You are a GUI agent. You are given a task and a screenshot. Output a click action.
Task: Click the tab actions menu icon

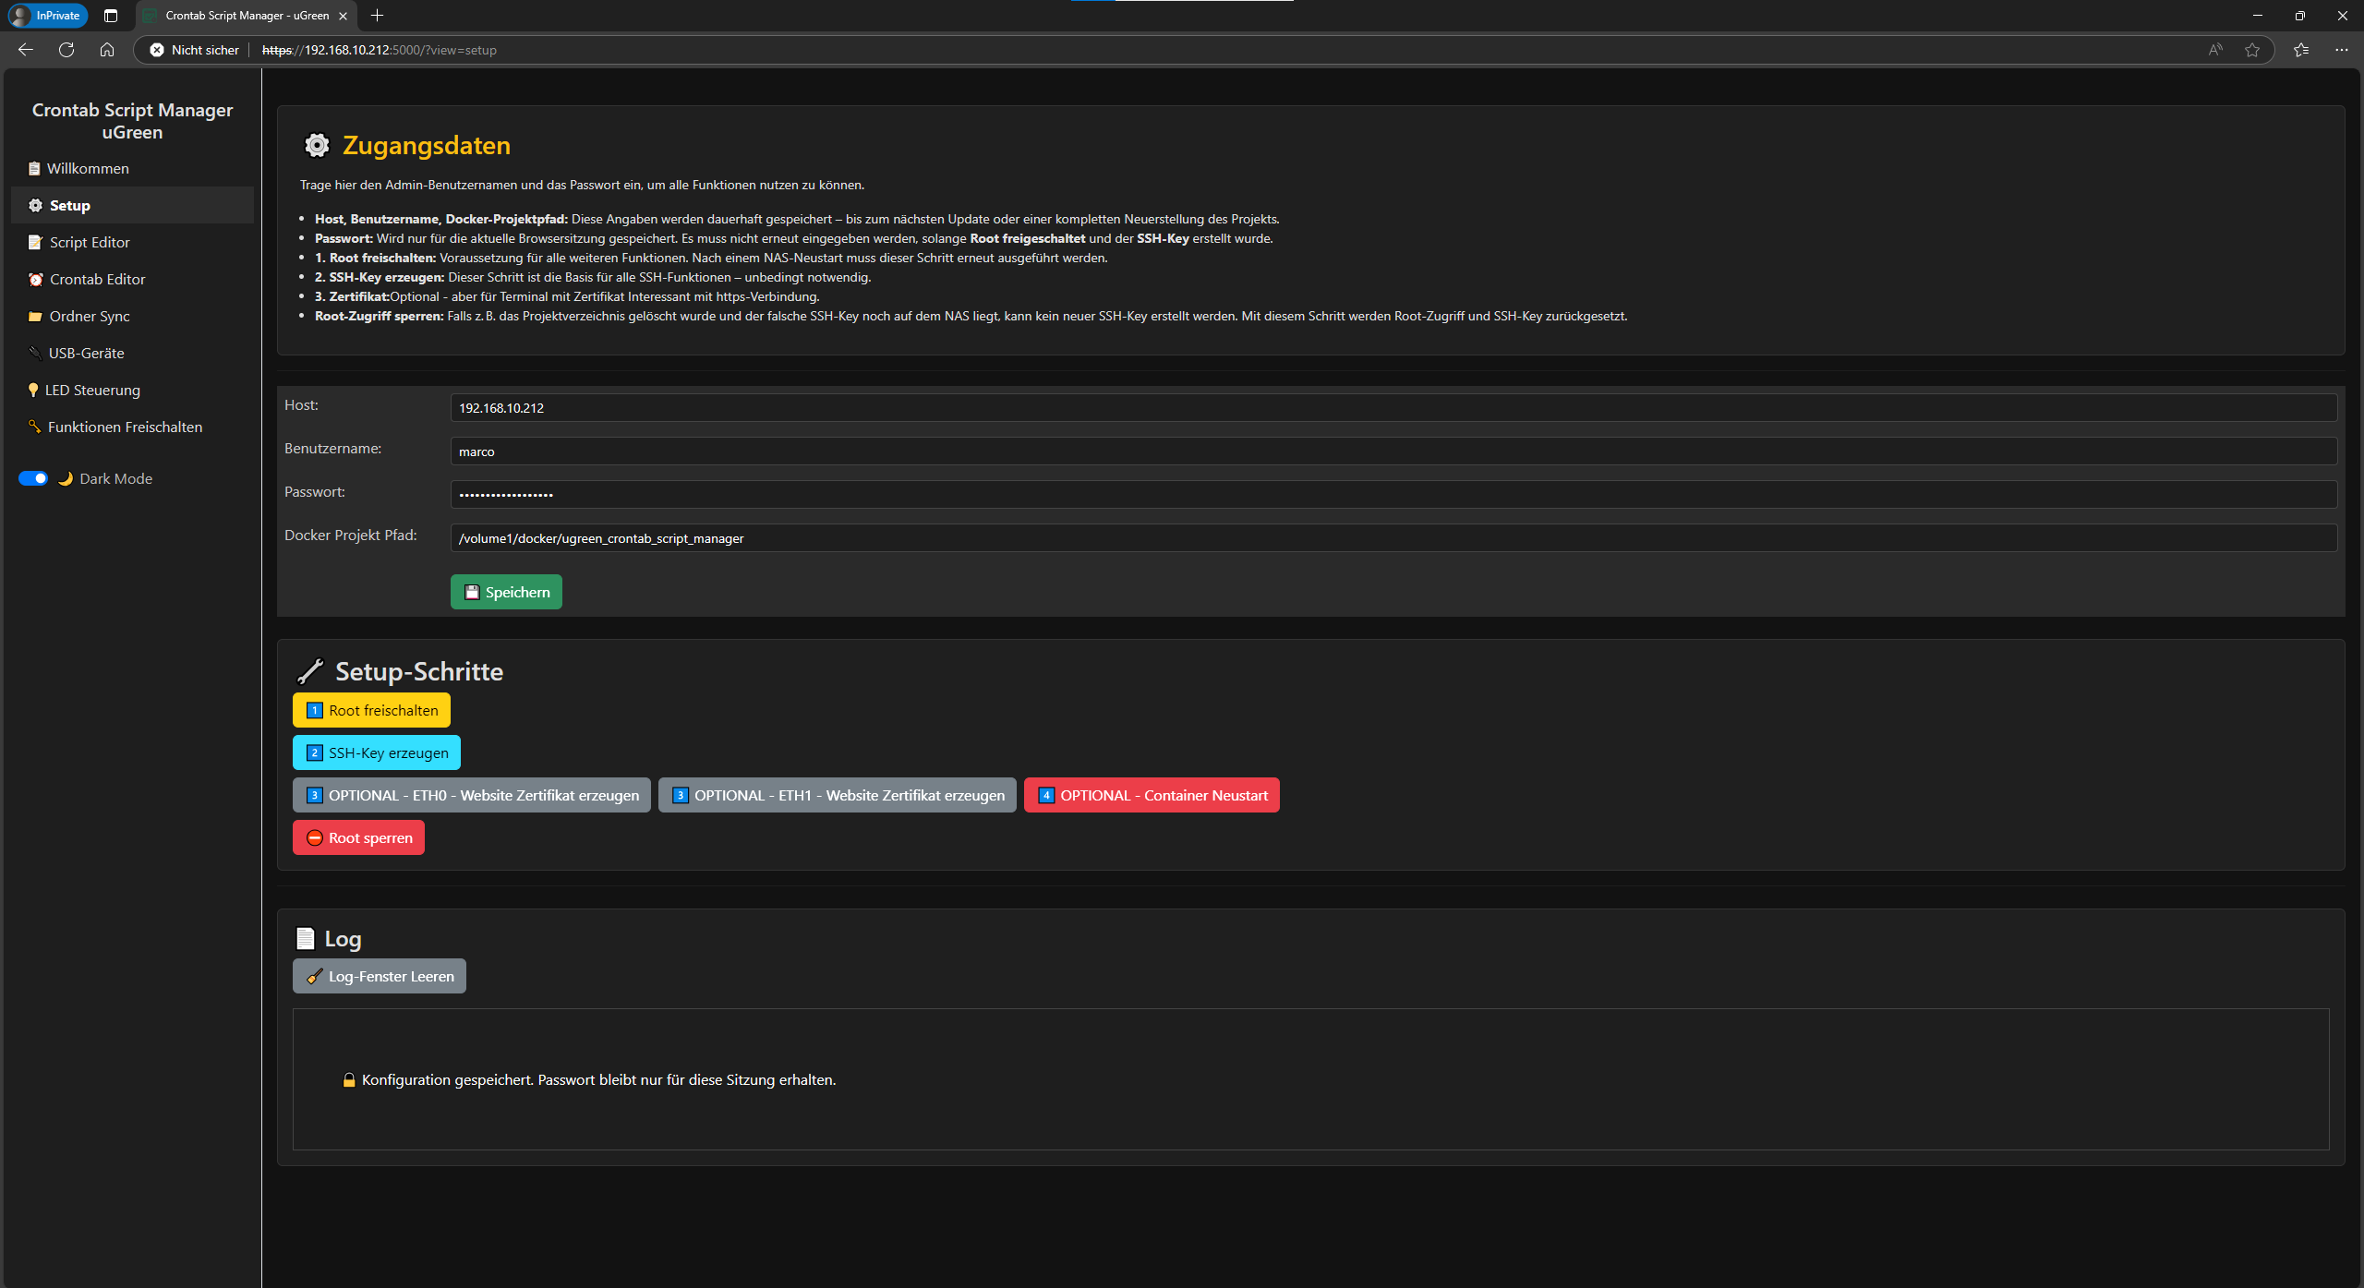[x=111, y=16]
